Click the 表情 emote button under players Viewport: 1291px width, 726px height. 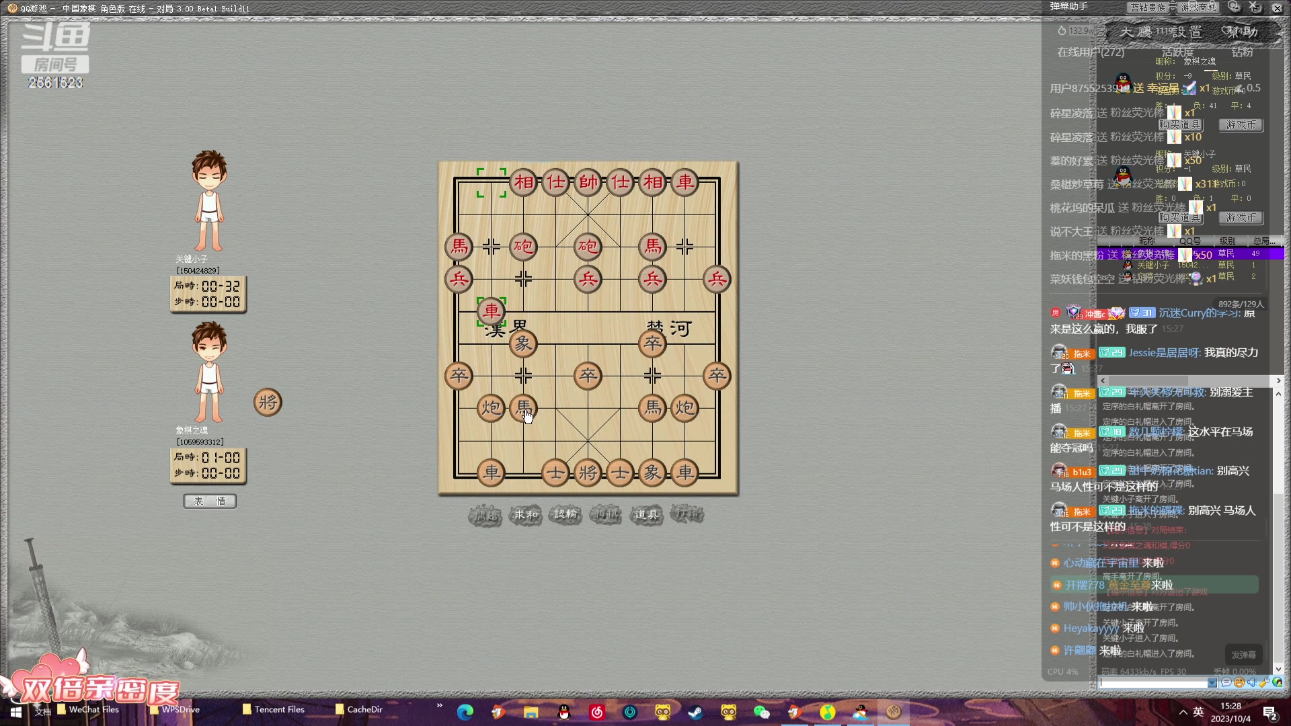pos(210,501)
